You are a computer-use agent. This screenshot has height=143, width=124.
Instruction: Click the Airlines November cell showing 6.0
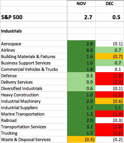(x=81, y=50)
